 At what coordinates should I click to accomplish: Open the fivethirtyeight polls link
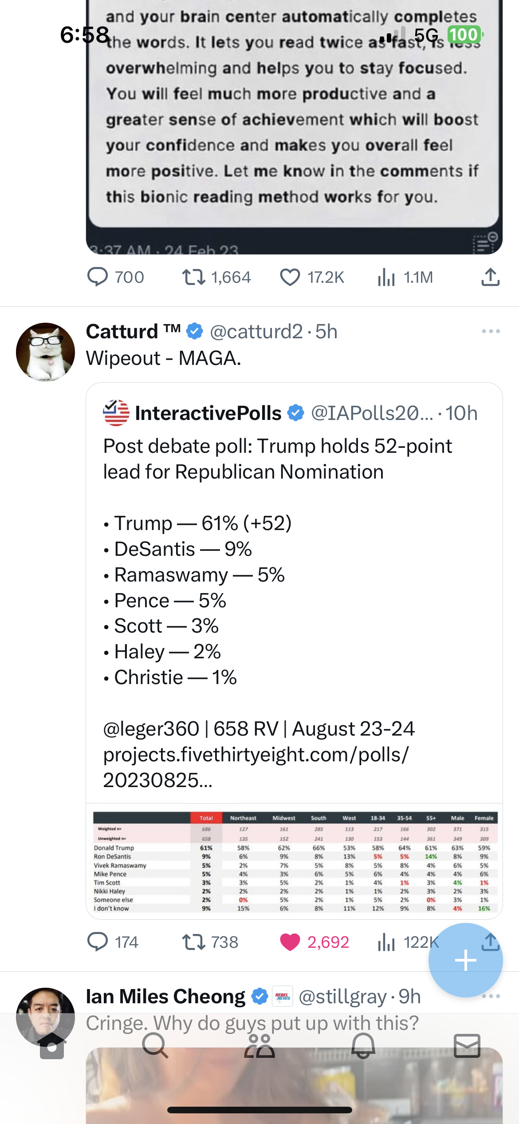[x=256, y=755]
